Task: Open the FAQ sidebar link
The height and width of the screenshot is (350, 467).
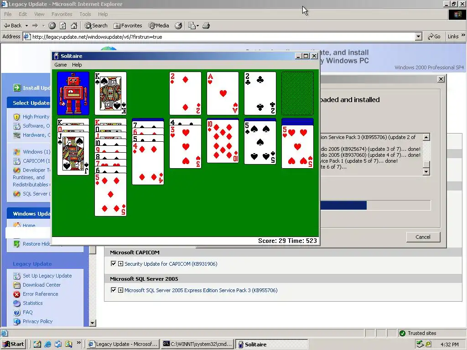Action: point(28,312)
